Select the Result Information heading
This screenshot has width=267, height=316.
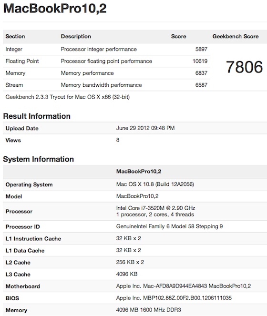tap(37, 116)
